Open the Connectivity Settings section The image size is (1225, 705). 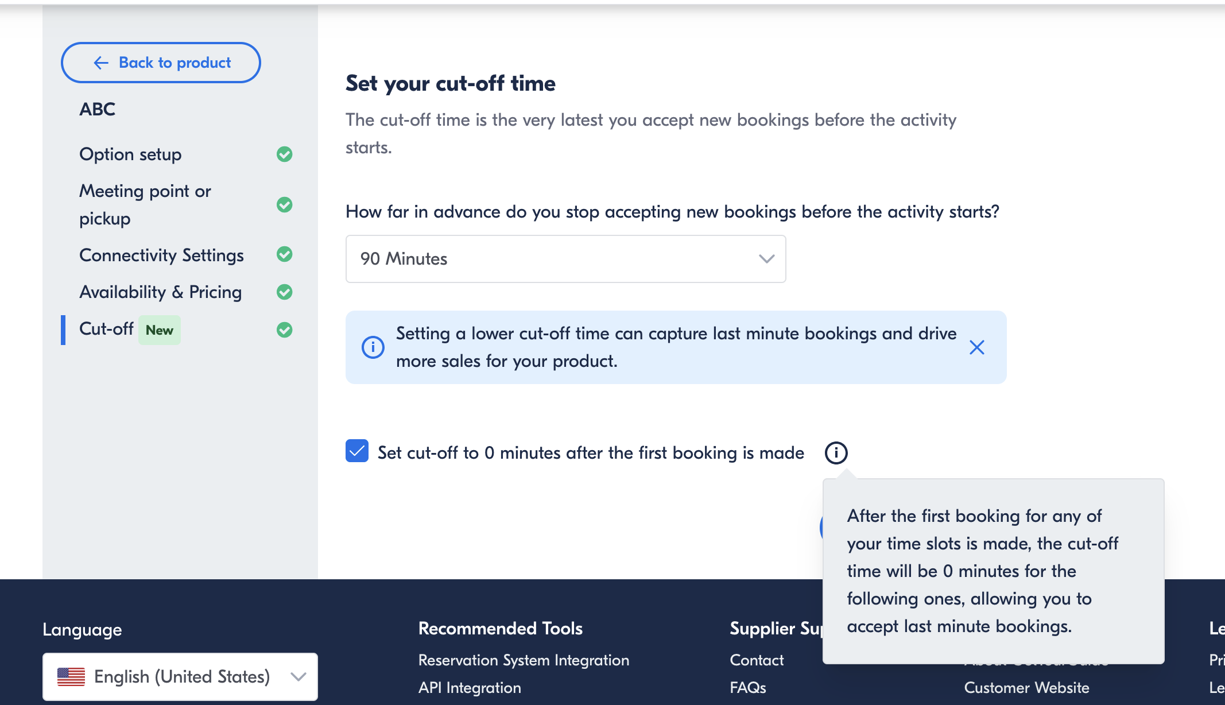161,255
